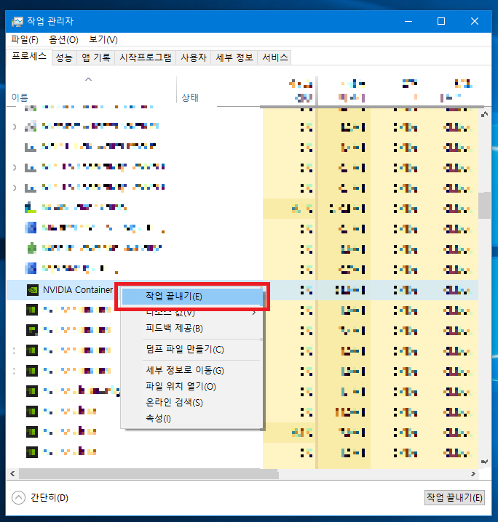498x522 pixels.
Task: Click the vertical scrollbar up arrow
Action: (485, 115)
